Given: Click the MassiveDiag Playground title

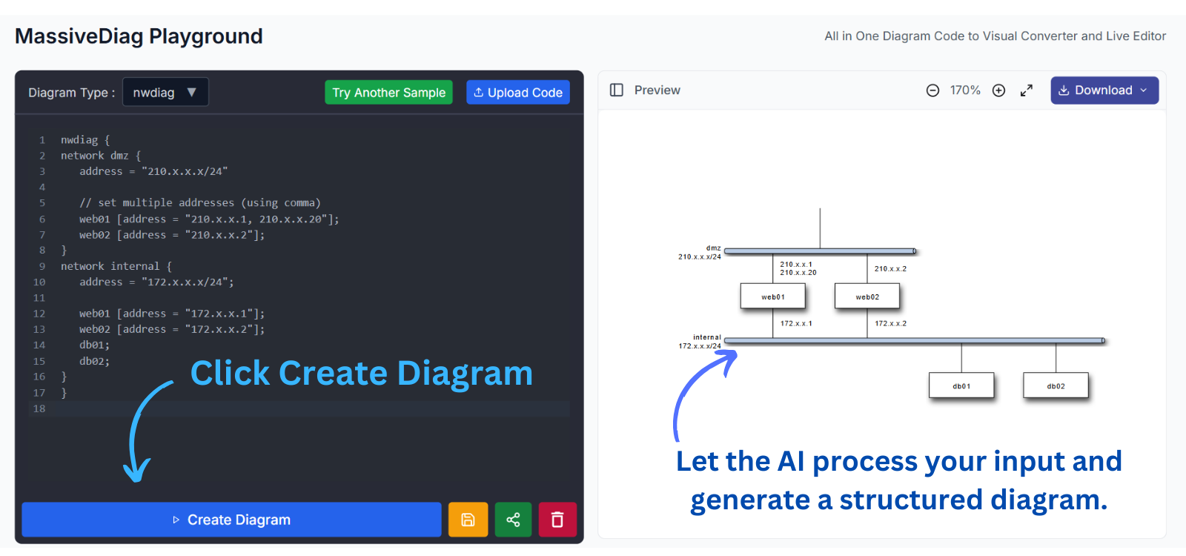Looking at the screenshot, I should [x=139, y=36].
